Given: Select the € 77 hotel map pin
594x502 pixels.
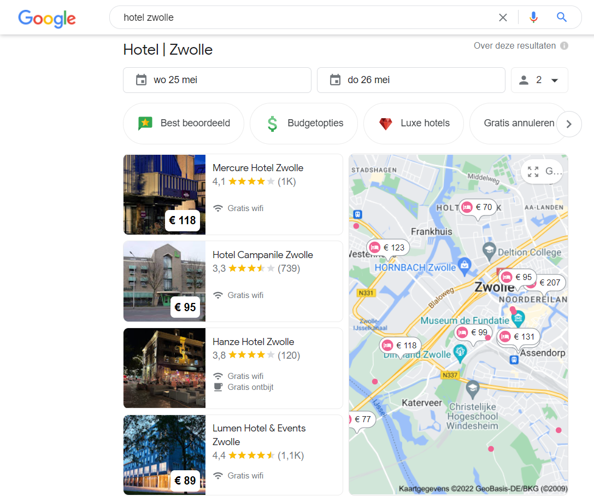Looking at the screenshot, I should tap(361, 419).
